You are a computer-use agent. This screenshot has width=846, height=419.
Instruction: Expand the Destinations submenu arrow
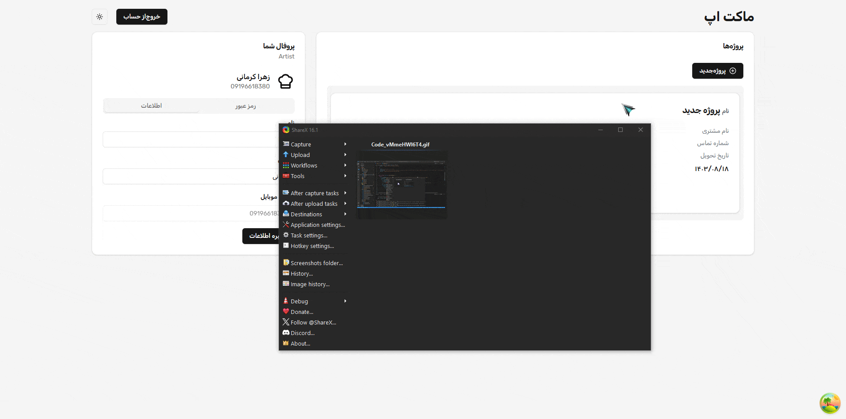click(345, 214)
